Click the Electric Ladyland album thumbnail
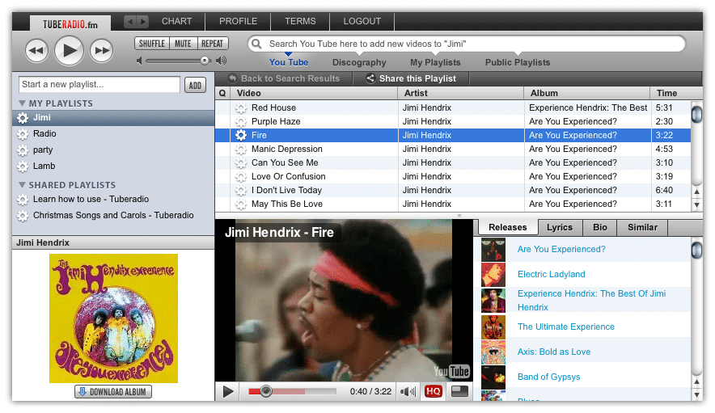 click(x=493, y=275)
